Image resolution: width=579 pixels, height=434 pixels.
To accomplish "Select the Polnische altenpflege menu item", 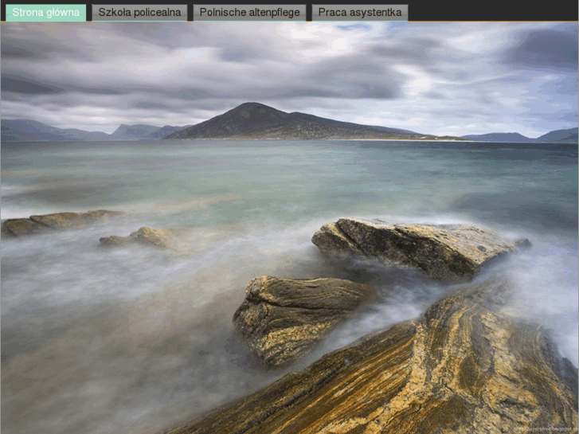I will point(249,13).
